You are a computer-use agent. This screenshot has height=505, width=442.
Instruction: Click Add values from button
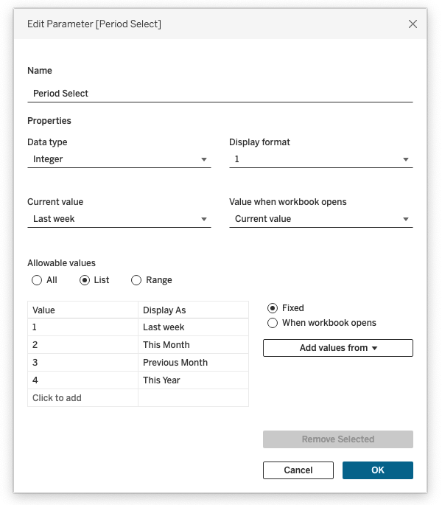(x=337, y=348)
